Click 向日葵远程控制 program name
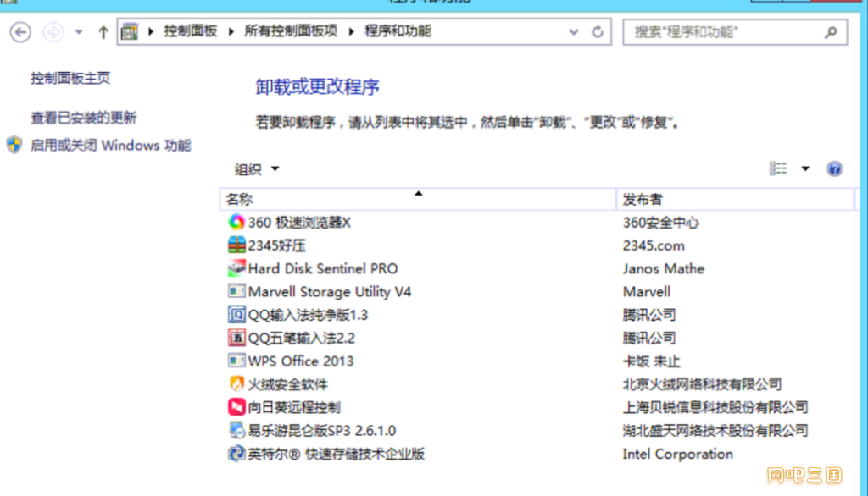Screen dimensions: 868x496 [x=294, y=407]
